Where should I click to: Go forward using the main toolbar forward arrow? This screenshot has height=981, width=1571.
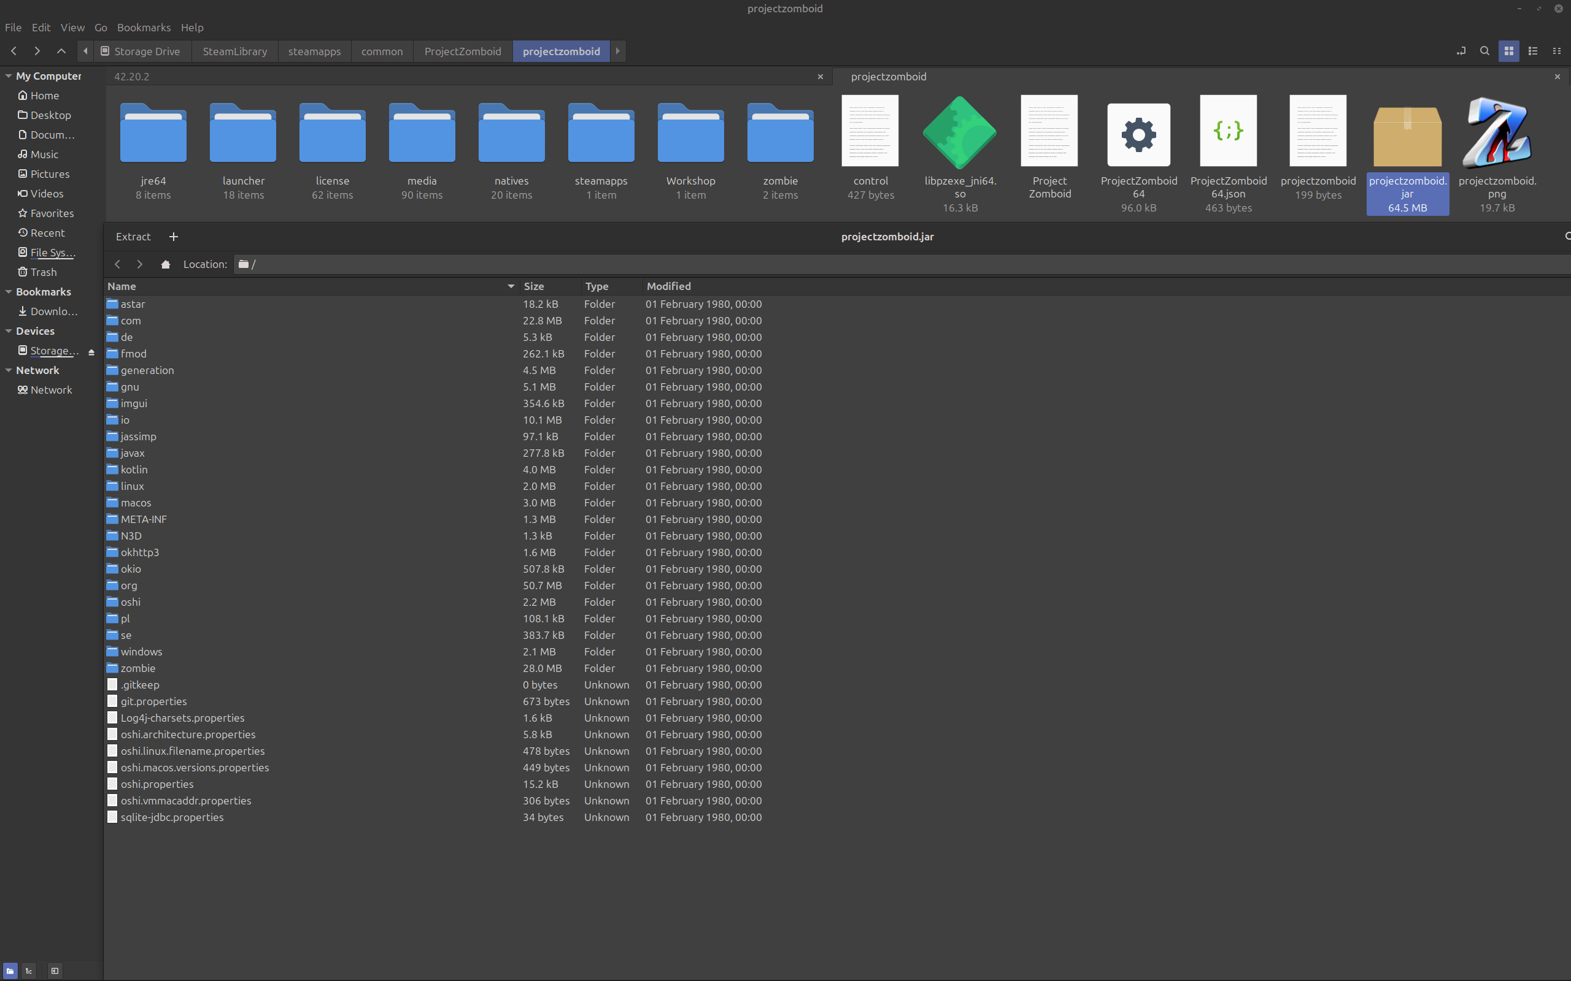pyautogui.click(x=37, y=51)
